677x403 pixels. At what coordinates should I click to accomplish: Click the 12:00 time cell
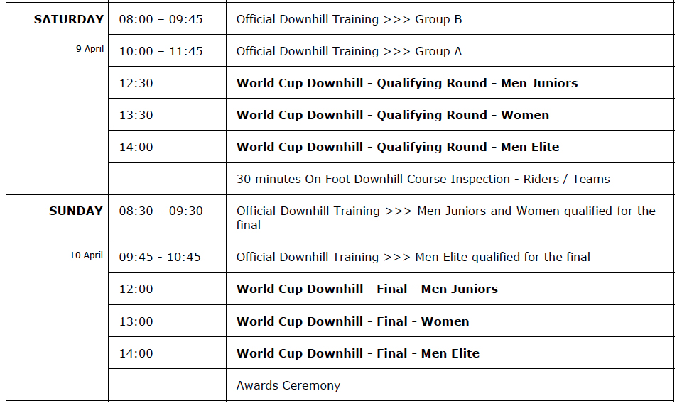click(136, 289)
